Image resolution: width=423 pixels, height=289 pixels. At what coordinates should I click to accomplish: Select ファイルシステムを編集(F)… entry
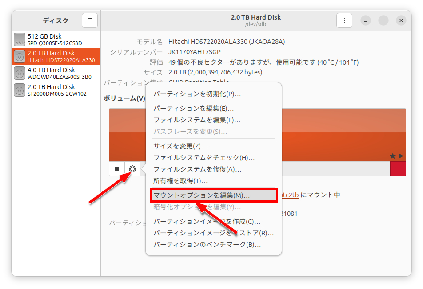(197, 120)
